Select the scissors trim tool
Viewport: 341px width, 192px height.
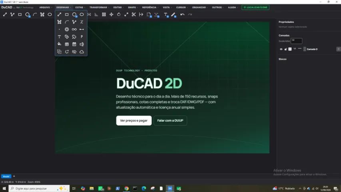134,14
